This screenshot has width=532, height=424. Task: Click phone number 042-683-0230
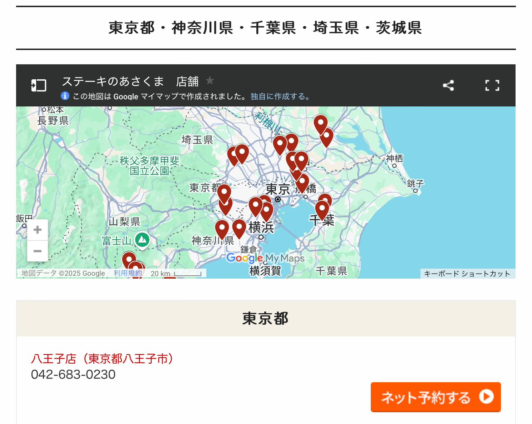(73, 374)
